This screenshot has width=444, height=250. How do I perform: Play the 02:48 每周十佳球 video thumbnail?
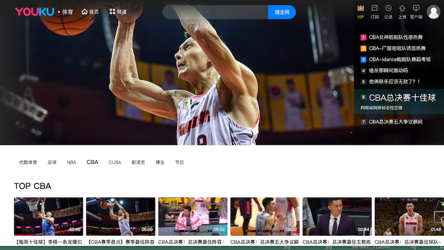49,217
